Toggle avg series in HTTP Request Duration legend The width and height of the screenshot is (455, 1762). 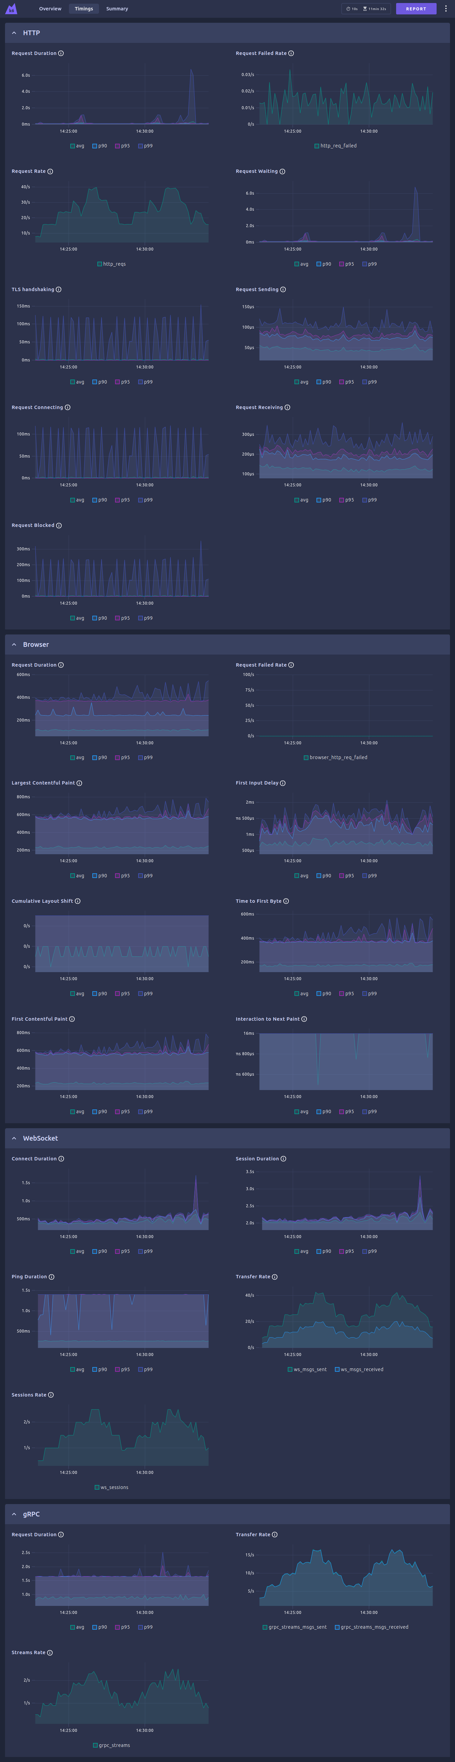tap(77, 146)
